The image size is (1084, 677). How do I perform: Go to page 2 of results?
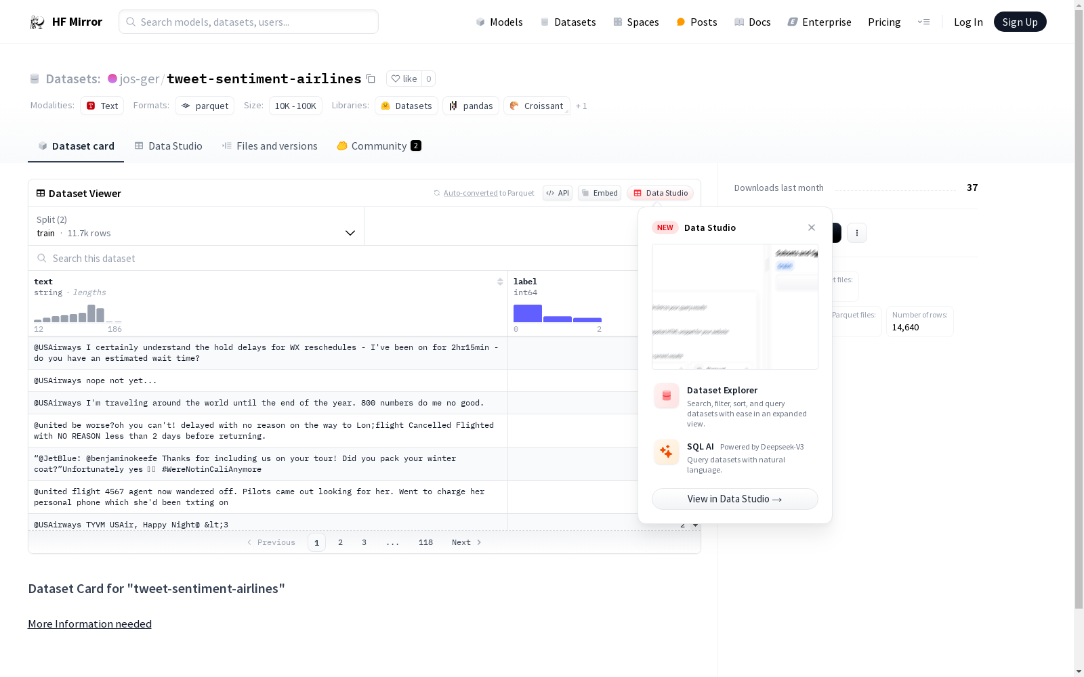pyautogui.click(x=340, y=542)
